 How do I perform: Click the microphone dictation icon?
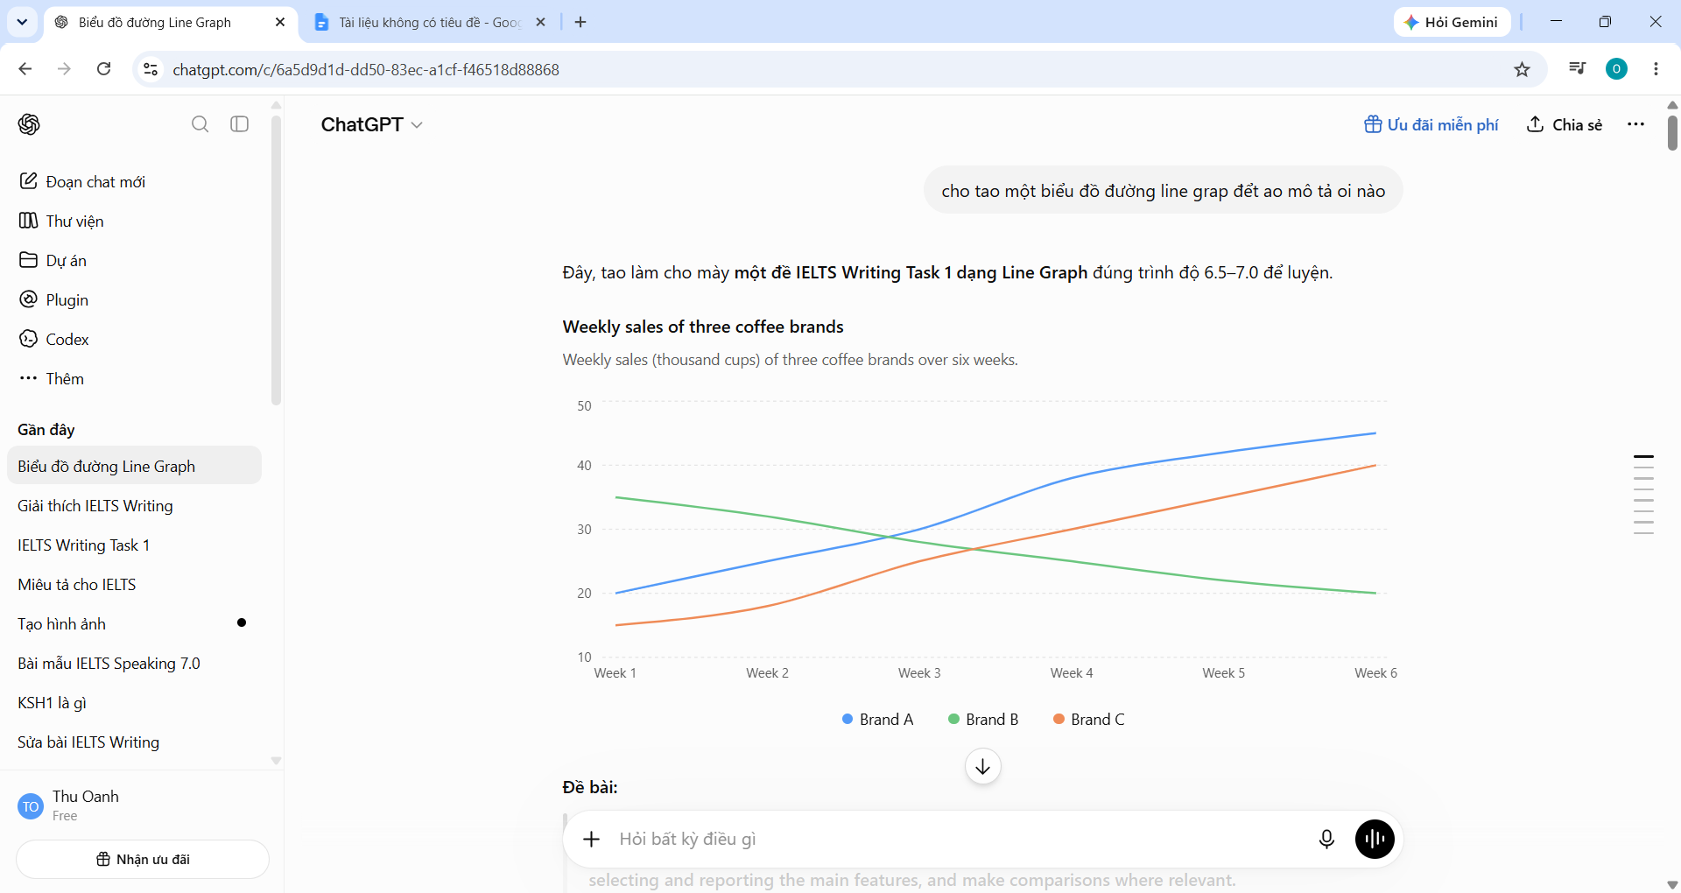1326,839
